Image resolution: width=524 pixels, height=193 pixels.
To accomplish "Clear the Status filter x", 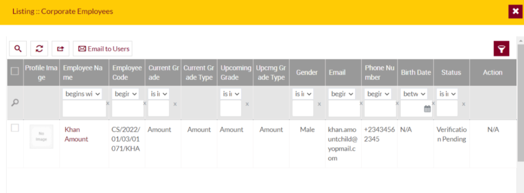I will (464, 104).
